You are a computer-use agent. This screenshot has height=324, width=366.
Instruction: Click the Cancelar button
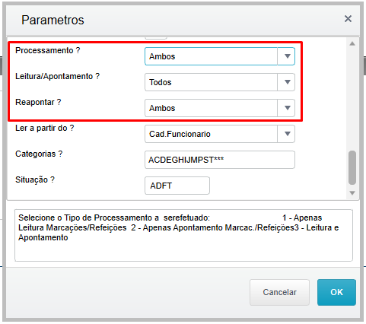coord(279,292)
